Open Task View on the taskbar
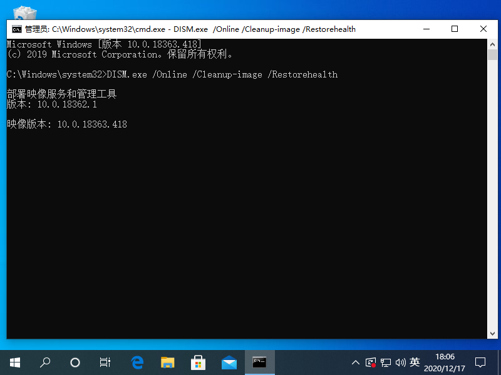This screenshot has height=375, width=501. (x=105, y=362)
